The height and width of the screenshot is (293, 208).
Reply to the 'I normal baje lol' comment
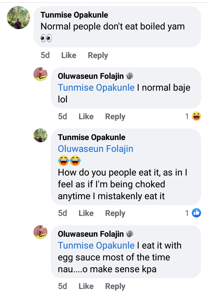point(115,116)
